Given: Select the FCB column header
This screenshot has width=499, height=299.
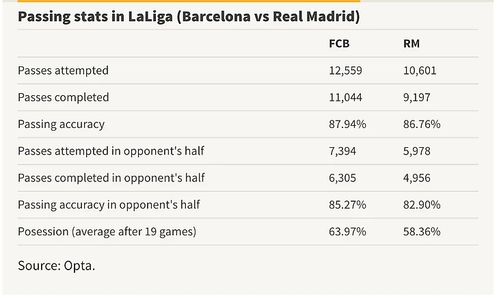Looking at the screenshot, I should click(x=340, y=44).
